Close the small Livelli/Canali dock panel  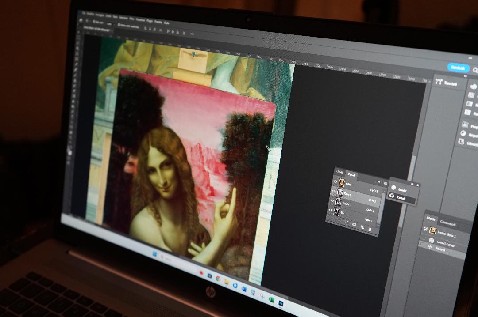click(418, 185)
